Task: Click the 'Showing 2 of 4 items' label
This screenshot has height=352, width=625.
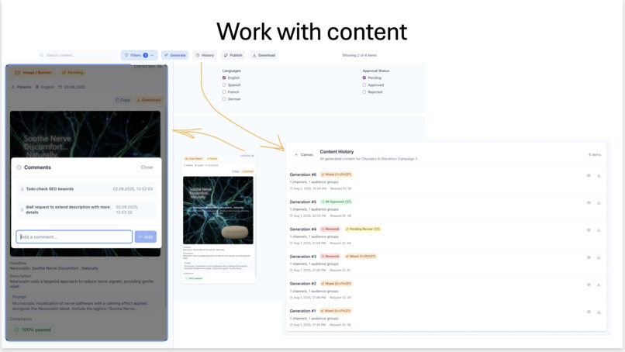Action: [360, 55]
